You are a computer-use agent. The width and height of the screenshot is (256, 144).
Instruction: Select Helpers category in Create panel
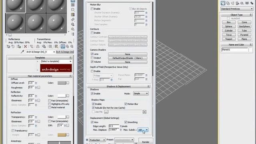pyautogui.click(x=242, y=3)
